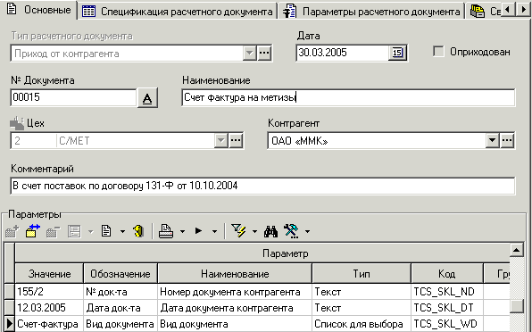Switch to the Основные tab

tap(38, 10)
